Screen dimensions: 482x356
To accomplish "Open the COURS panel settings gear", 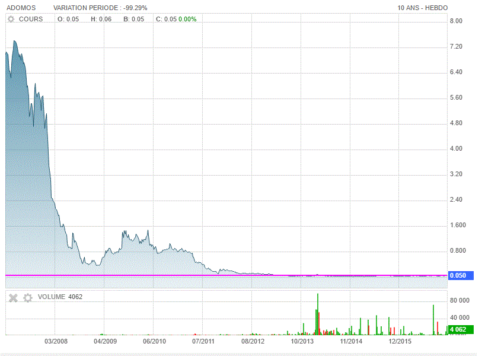I will (11, 19).
